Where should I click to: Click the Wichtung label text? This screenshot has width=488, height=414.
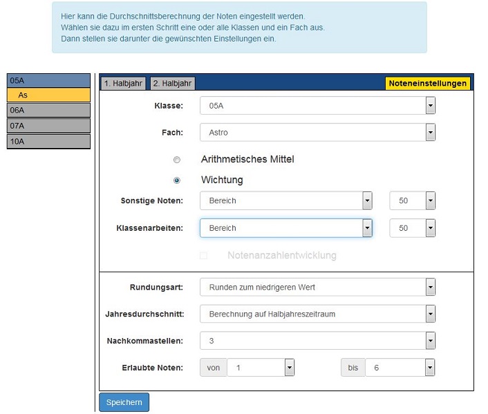coord(222,180)
